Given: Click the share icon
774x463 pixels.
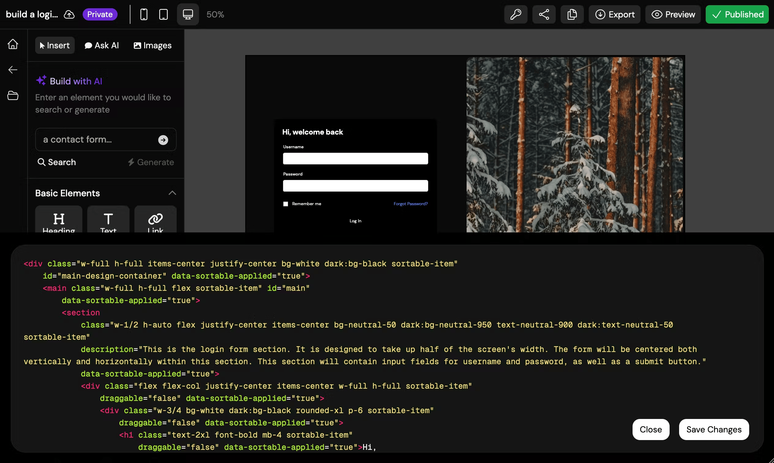Looking at the screenshot, I should pyautogui.click(x=544, y=14).
